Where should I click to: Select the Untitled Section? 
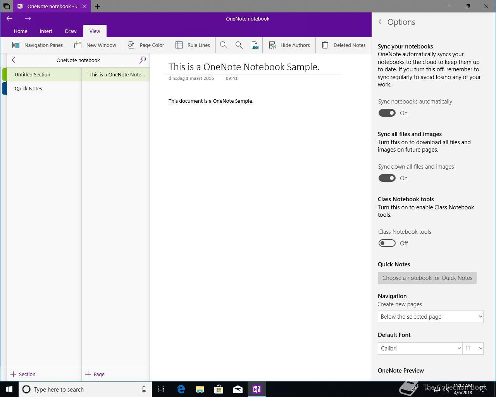click(x=44, y=74)
